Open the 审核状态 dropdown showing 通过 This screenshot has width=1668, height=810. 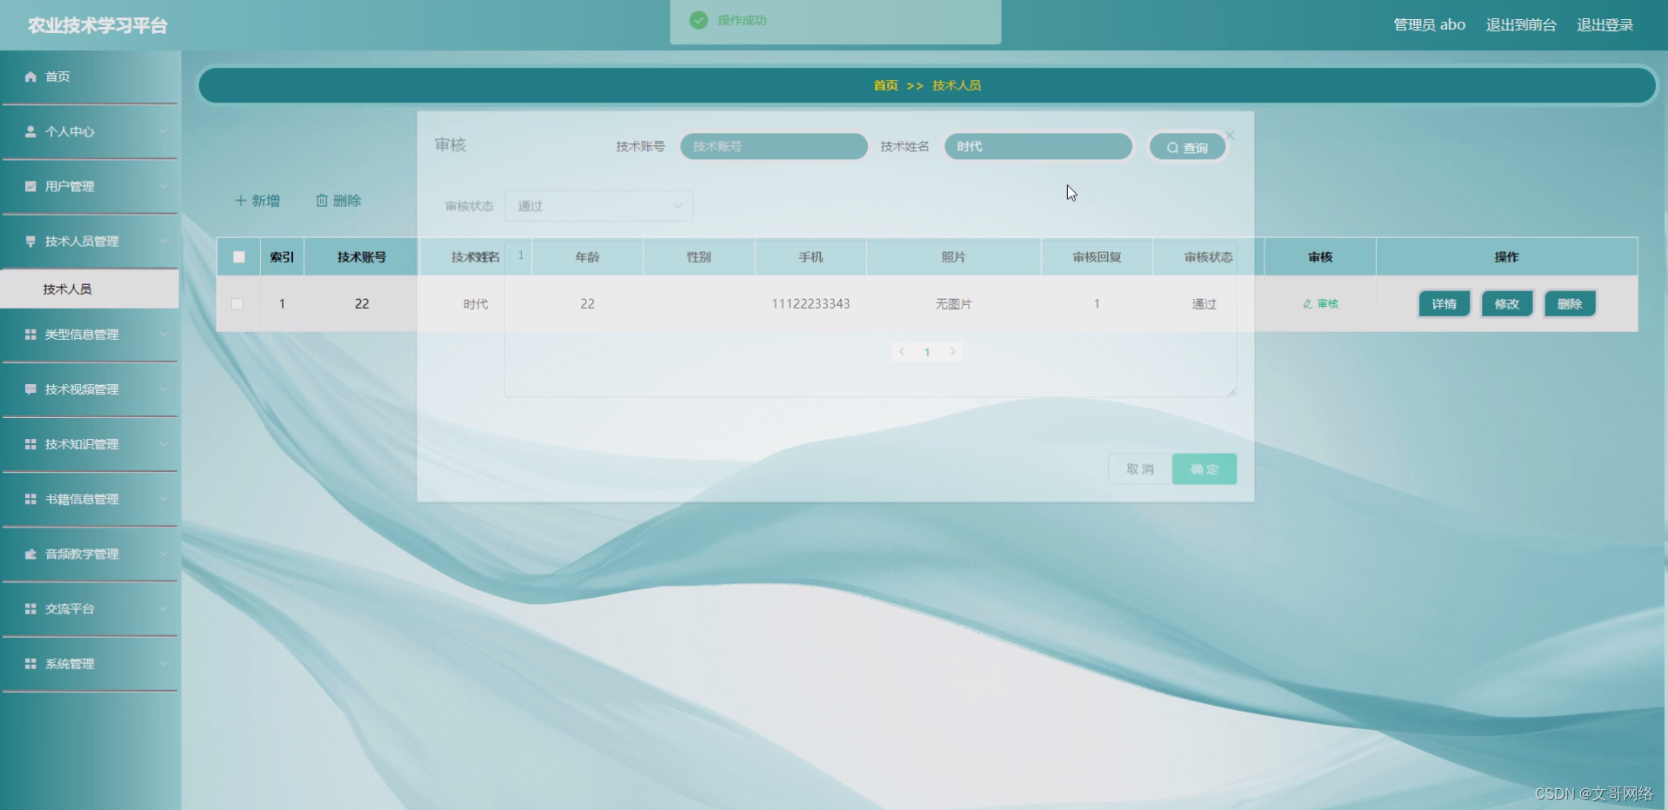(598, 206)
